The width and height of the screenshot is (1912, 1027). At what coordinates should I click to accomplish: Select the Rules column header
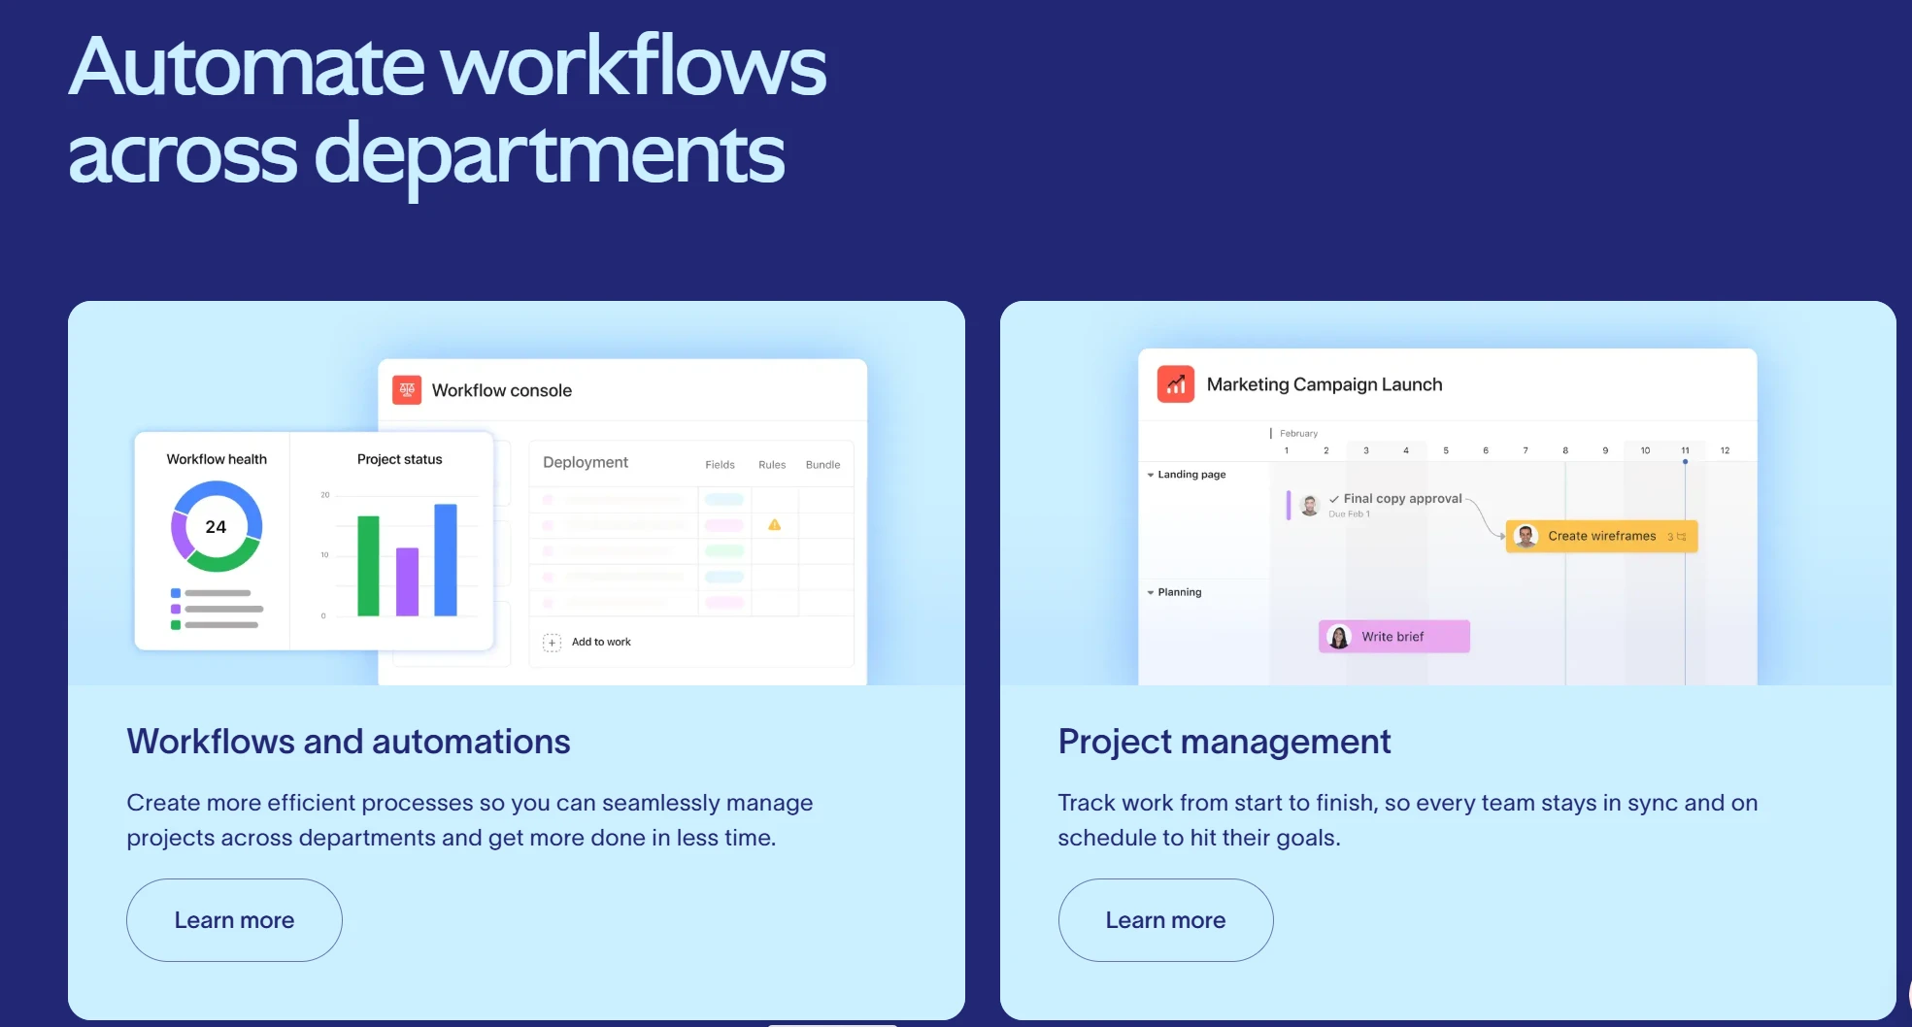[772, 465]
